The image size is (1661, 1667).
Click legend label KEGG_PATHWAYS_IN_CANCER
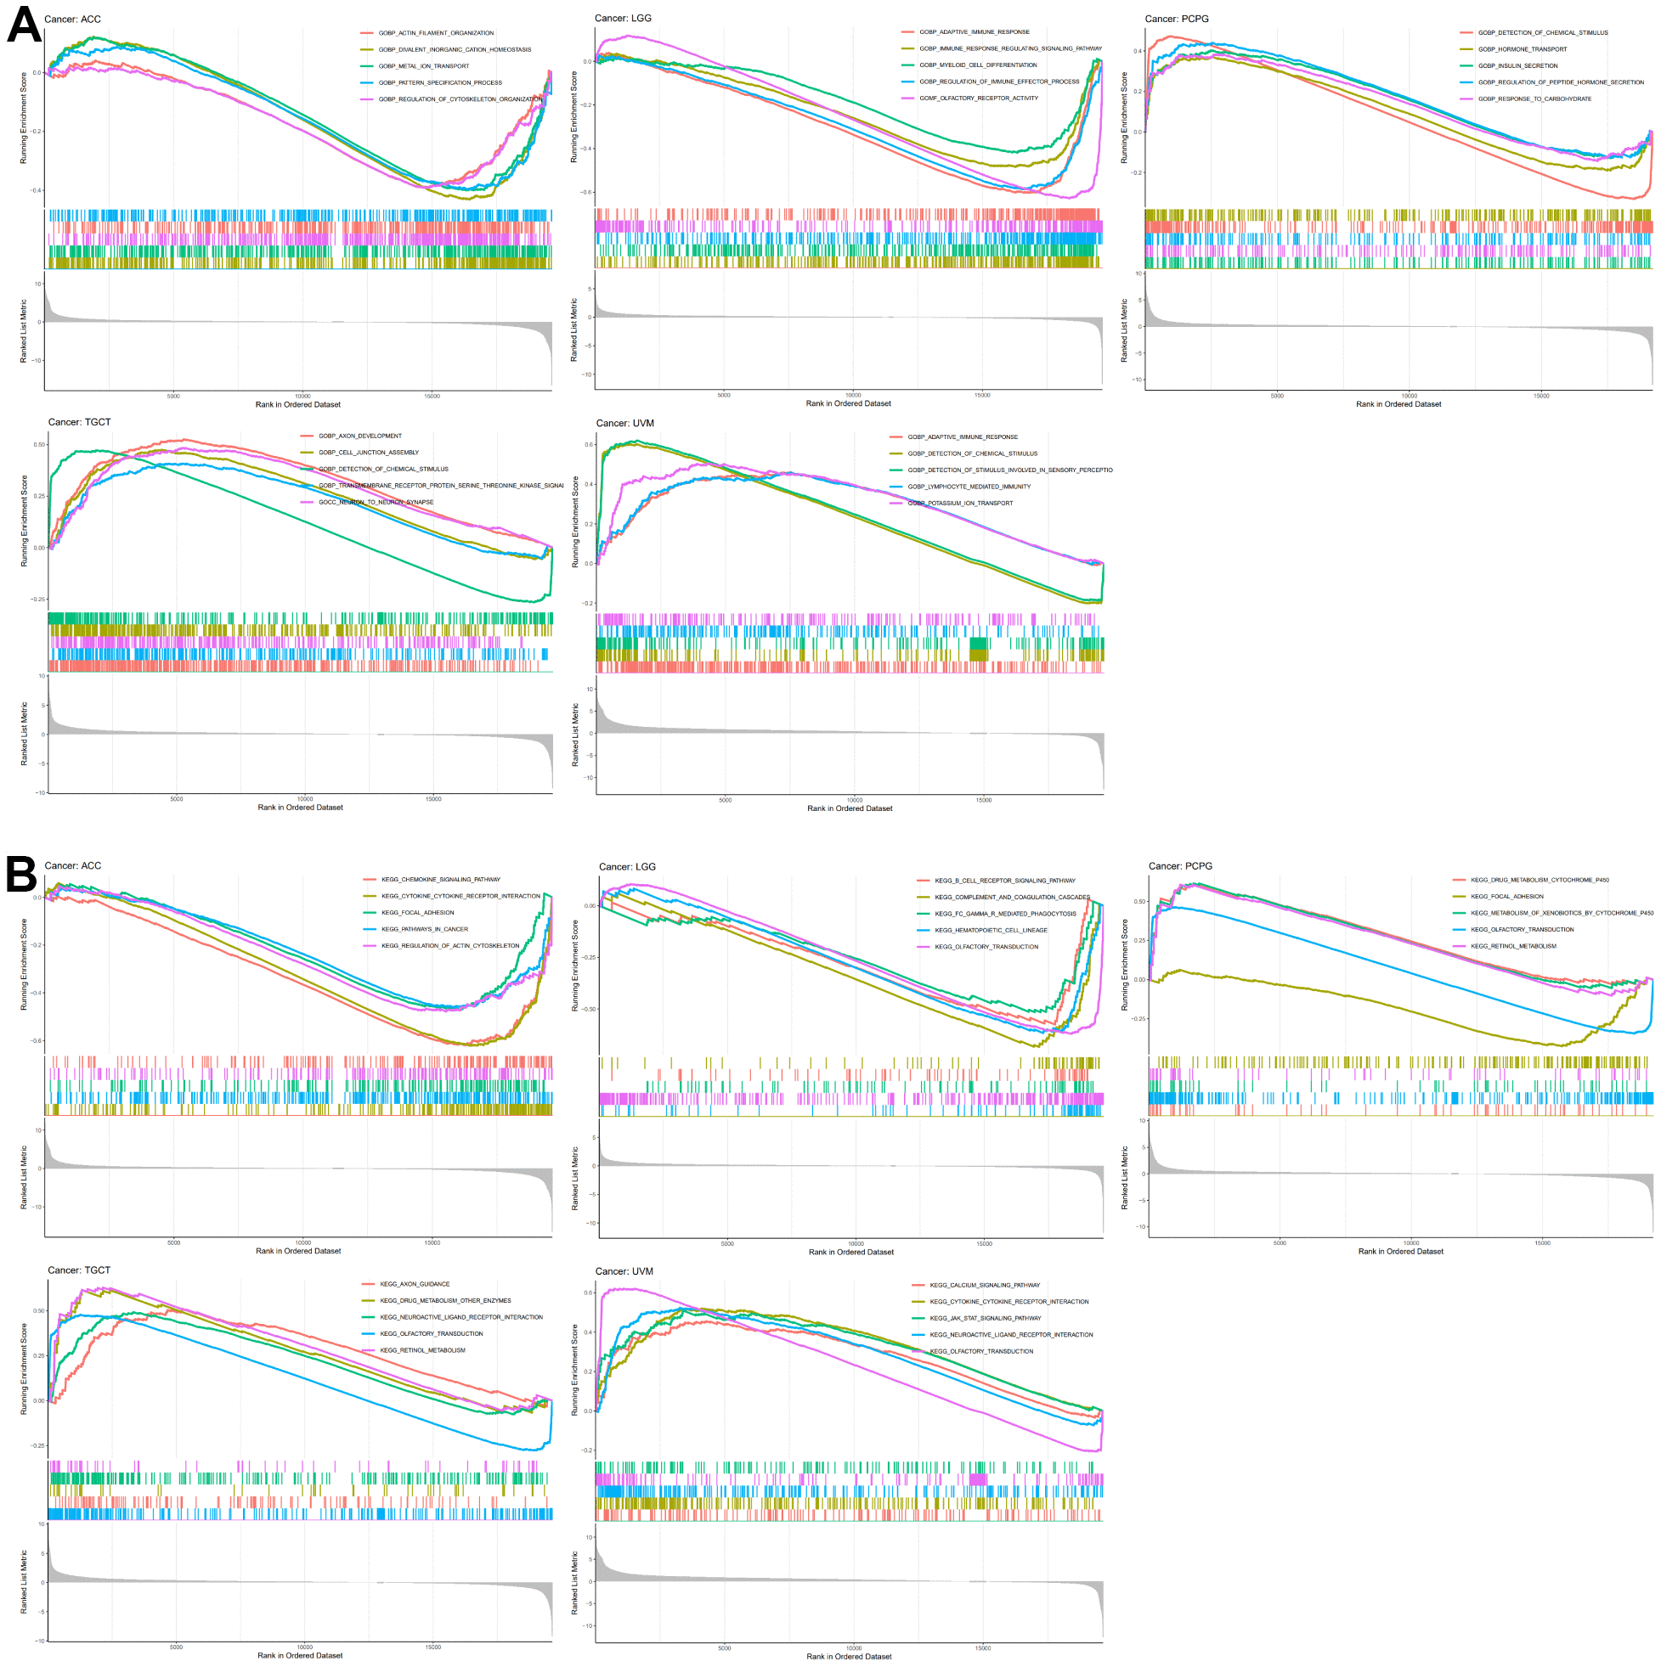(x=425, y=929)
